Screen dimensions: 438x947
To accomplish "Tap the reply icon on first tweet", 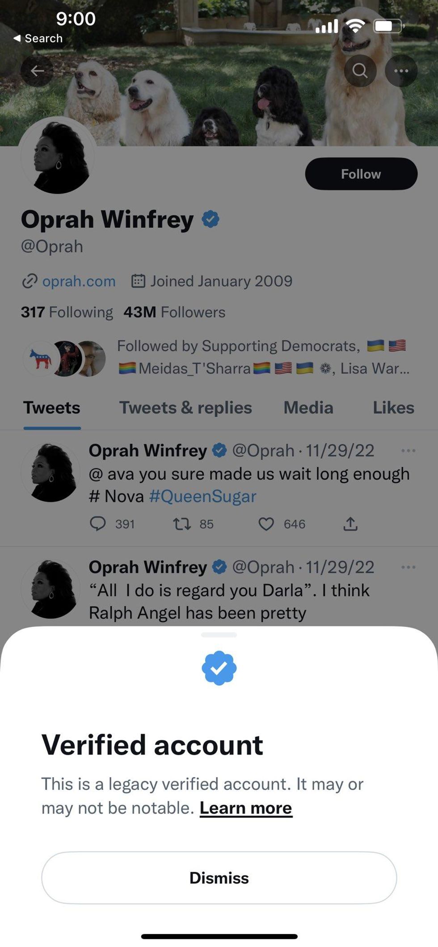I will point(98,523).
